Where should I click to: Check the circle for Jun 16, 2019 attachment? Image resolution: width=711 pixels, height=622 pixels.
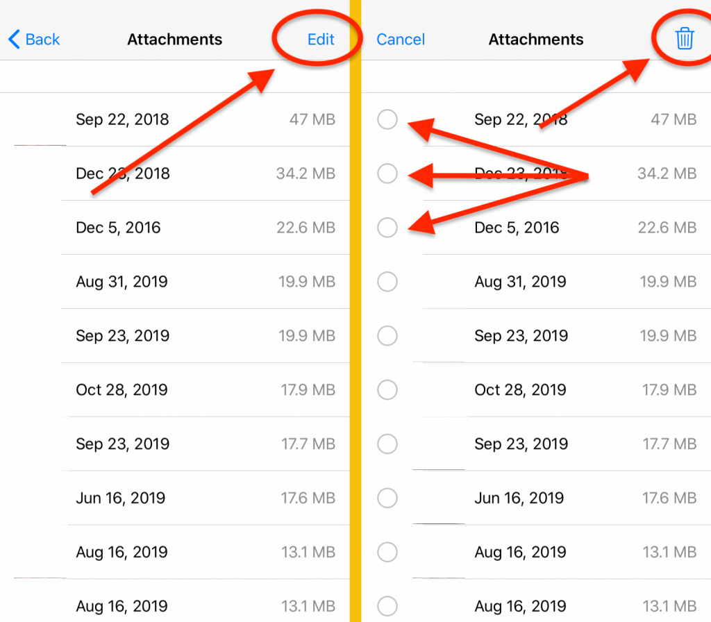coord(387,498)
